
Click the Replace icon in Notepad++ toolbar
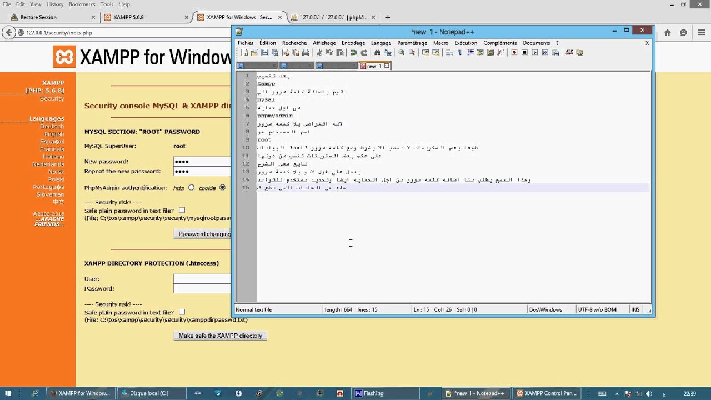click(388, 53)
